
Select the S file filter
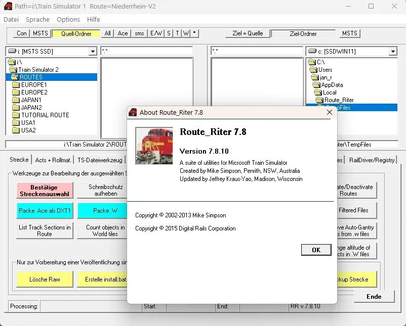pos(169,33)
